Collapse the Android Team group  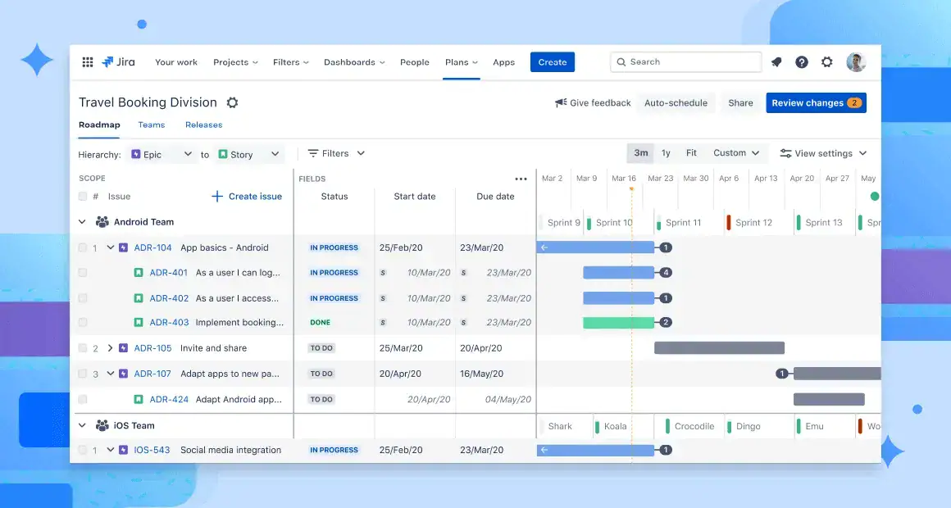click(x=82, y=222)
